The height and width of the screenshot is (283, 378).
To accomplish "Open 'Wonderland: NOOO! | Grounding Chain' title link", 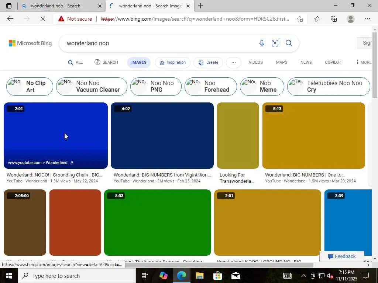I will 55,175.
